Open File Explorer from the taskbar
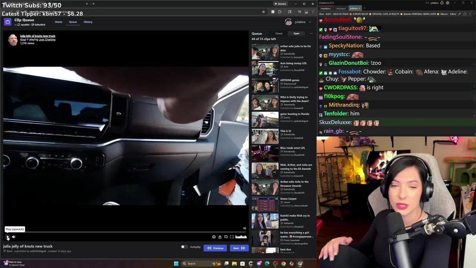The height and width of the screenshot is (268, 476). tap(234, 264)
